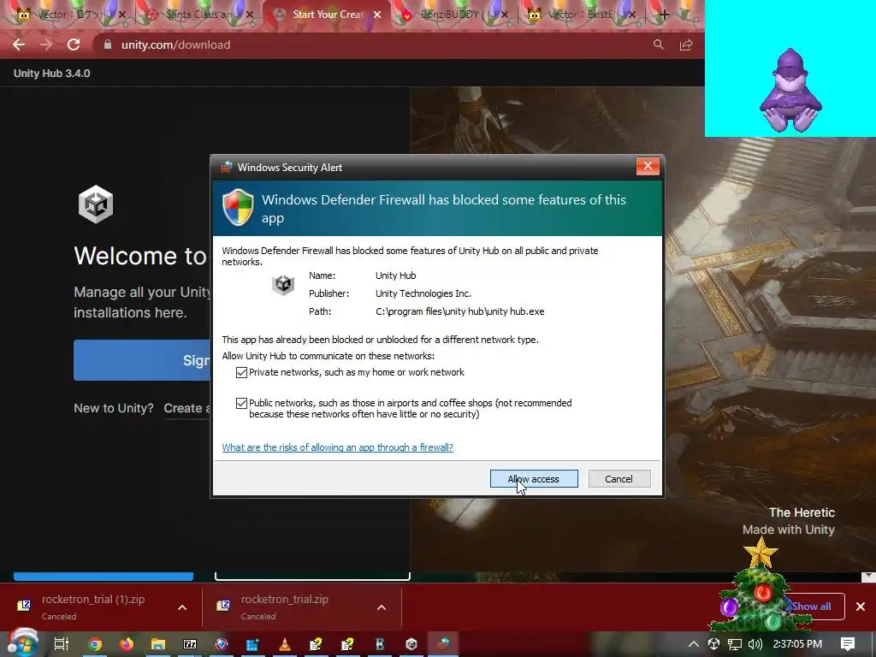Open the notification center

click(x=848, y=644)
